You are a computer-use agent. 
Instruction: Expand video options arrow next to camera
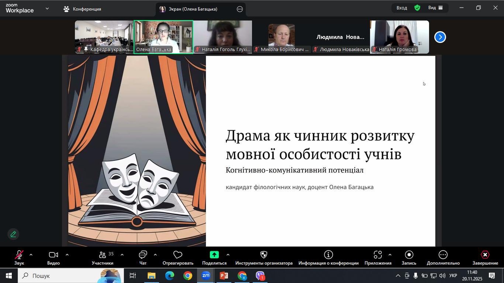(67, 255)
